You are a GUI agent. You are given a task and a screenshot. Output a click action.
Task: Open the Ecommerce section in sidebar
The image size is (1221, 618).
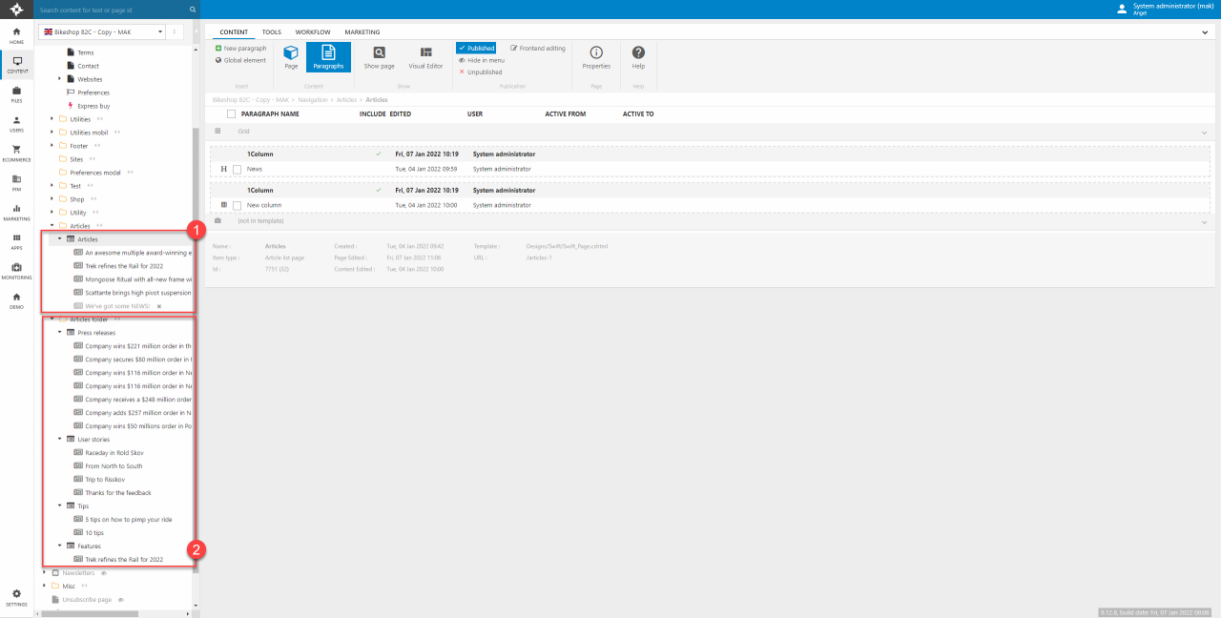[x=16, y=152]
